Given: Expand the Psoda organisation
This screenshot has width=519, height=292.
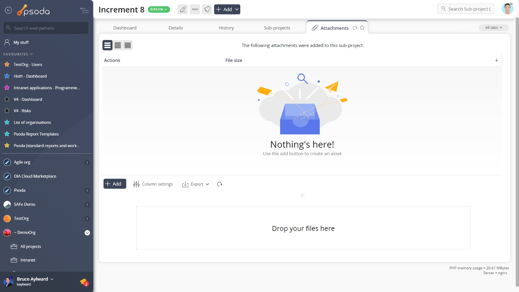Looking at the screenshot, I should click(87, 191).
